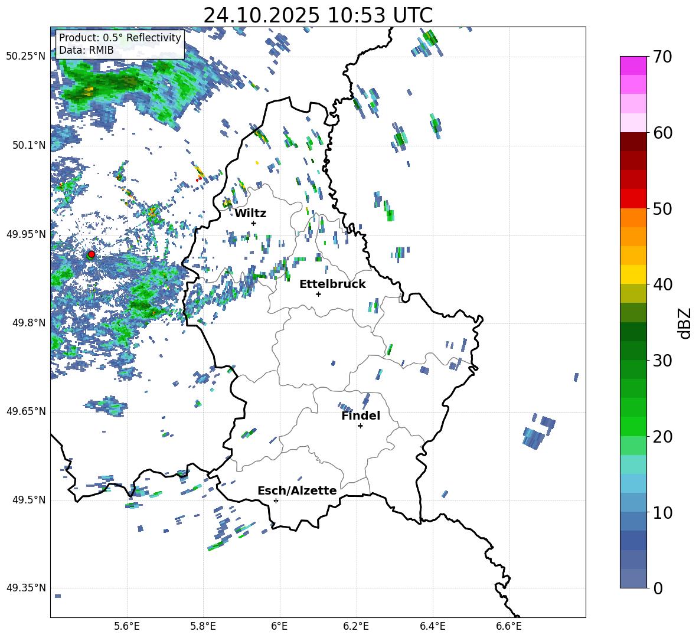Screen dimensions: 699x638
Task: Click the Findel station cross marker
Action: tap(360, 426)
